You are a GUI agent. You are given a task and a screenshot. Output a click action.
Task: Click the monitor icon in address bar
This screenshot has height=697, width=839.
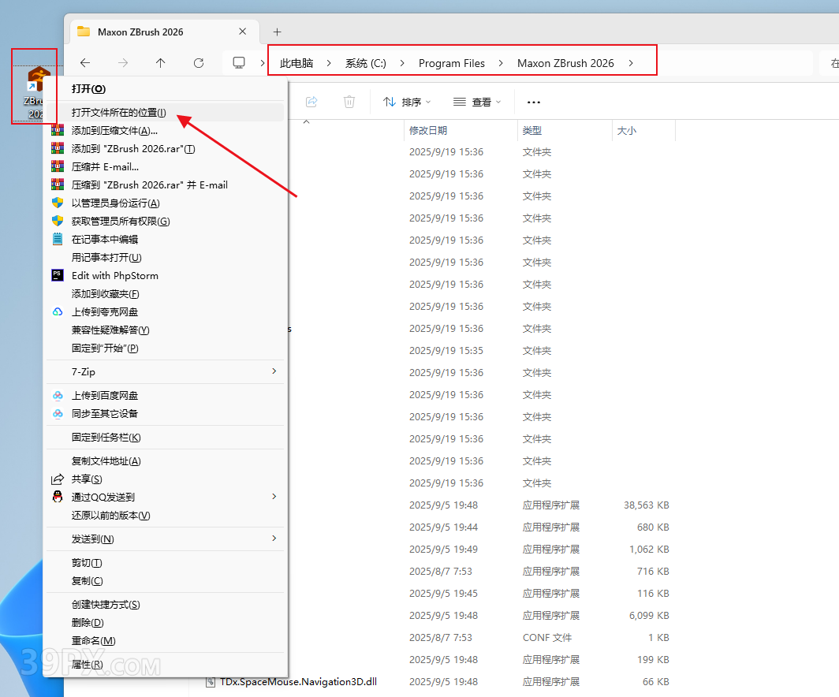pos(239,63)
